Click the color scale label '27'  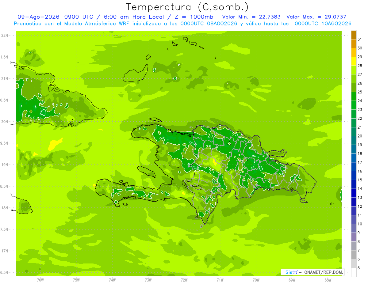click(x=360, y=74)
